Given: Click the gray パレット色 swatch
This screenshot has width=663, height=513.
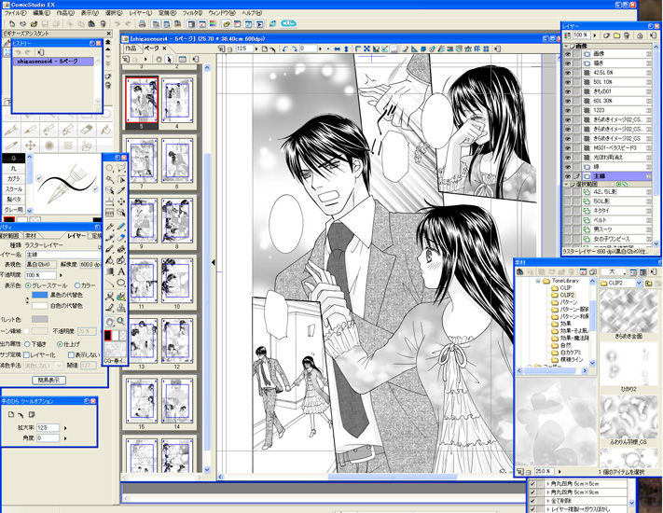Looking at the screenshot, I should click(x=40, y=319).
